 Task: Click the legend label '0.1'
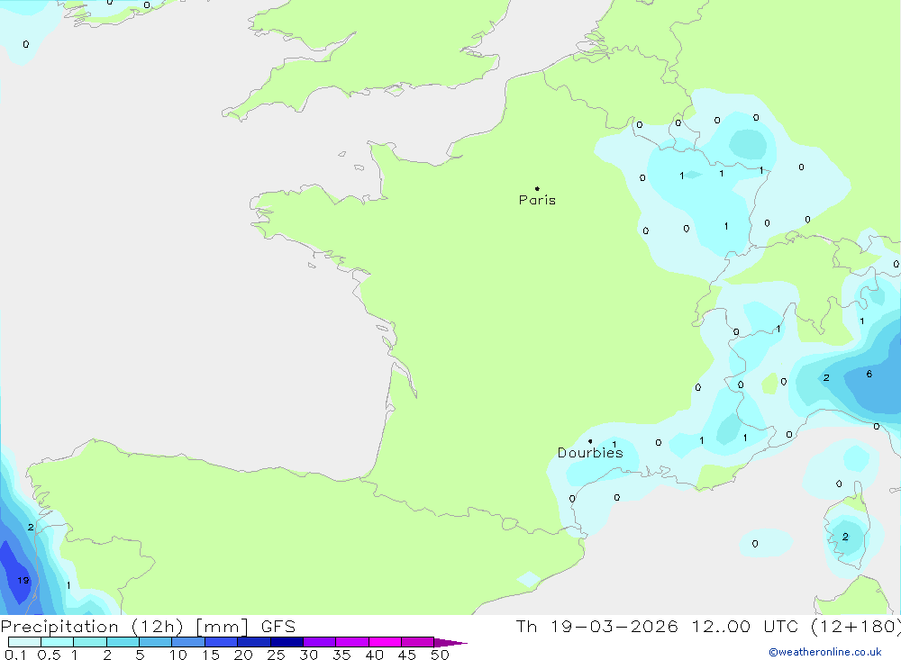pos(15,655)
